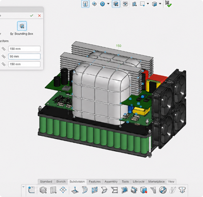Switch to the View tab
The image size is (203, 197).
click(x=171, y=182)
